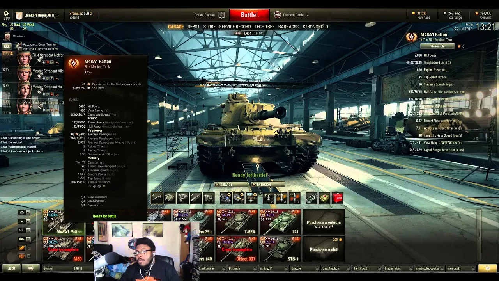Click the red Battle! button
This screenshot has width=499, height=281.
tap(249, 15)
